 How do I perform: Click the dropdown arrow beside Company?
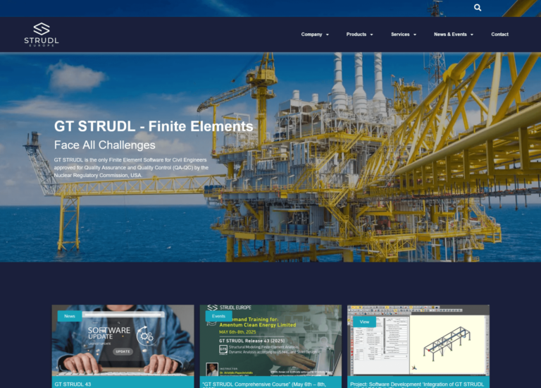[327, 35]
